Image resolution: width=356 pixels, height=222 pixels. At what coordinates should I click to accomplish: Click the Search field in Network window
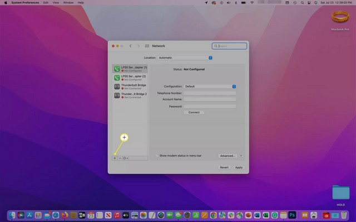229,46
